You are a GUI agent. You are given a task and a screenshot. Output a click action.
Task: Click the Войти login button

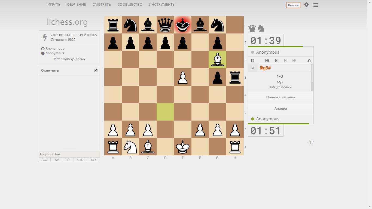pyautogui.click(x=293, y=5)
